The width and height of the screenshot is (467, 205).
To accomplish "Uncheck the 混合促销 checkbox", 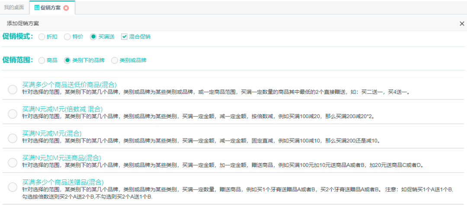I will click(124, 37).
